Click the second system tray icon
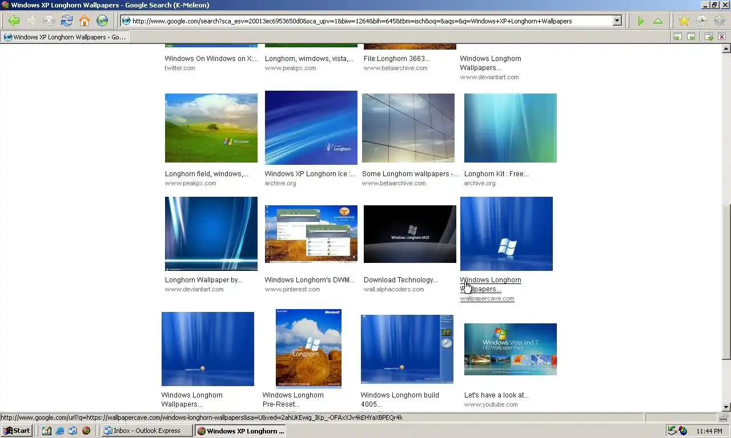Viewport: 731px width, 438px height. pos(683,431)
